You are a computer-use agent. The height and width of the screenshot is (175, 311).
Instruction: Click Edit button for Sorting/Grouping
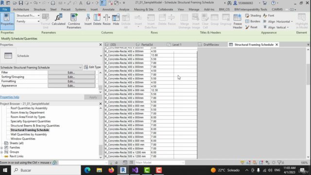click(71, 77)
